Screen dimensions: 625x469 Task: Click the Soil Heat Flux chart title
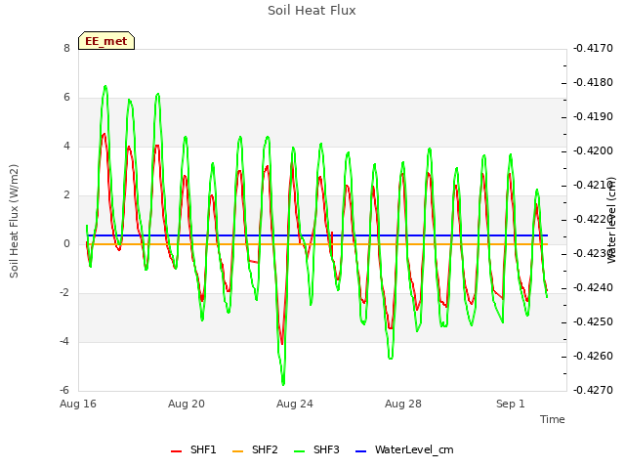click(x=312, y=11)
